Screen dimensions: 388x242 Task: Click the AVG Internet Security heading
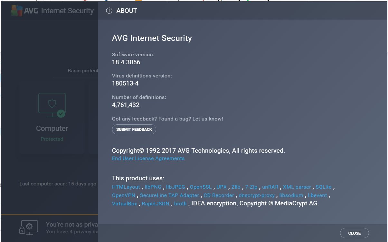click(x=152, y=38)
